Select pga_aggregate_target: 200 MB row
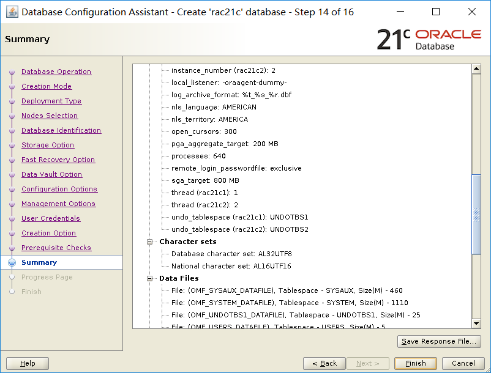Screen dimensions: 491x373 pyautogui.click(x=225, y=144)
